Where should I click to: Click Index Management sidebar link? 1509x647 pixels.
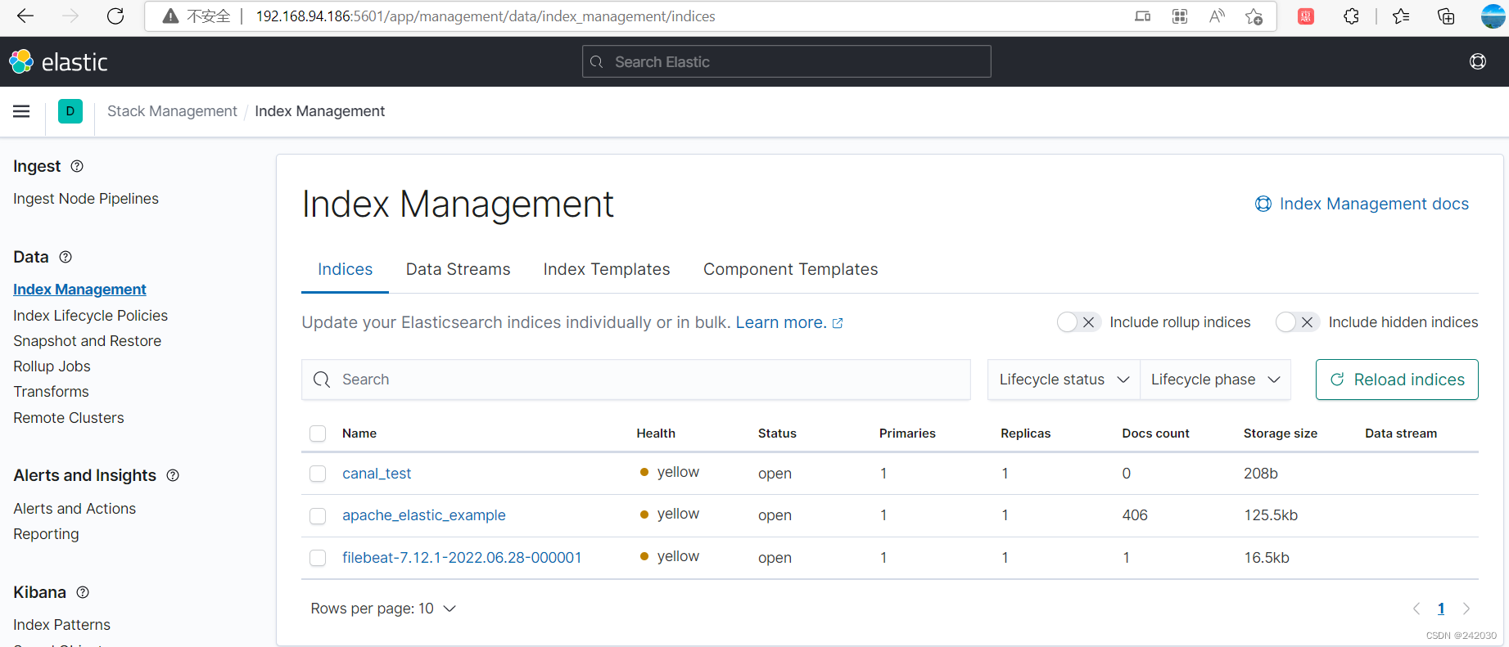click(79, 290)
